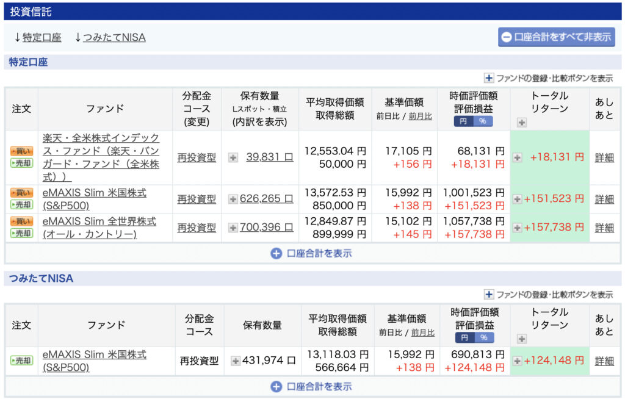Open eMAXIS Slim 米国株式 link in つみたてNISA
The height and width of the screenshot is (399, 625).
[x=95, y=361]
